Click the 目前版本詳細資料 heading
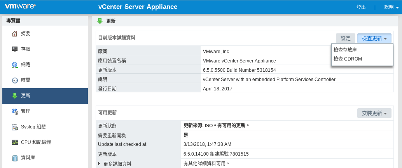Image resolution: width=402 pixels, height=168 pixels. click(x=117, y=38)
